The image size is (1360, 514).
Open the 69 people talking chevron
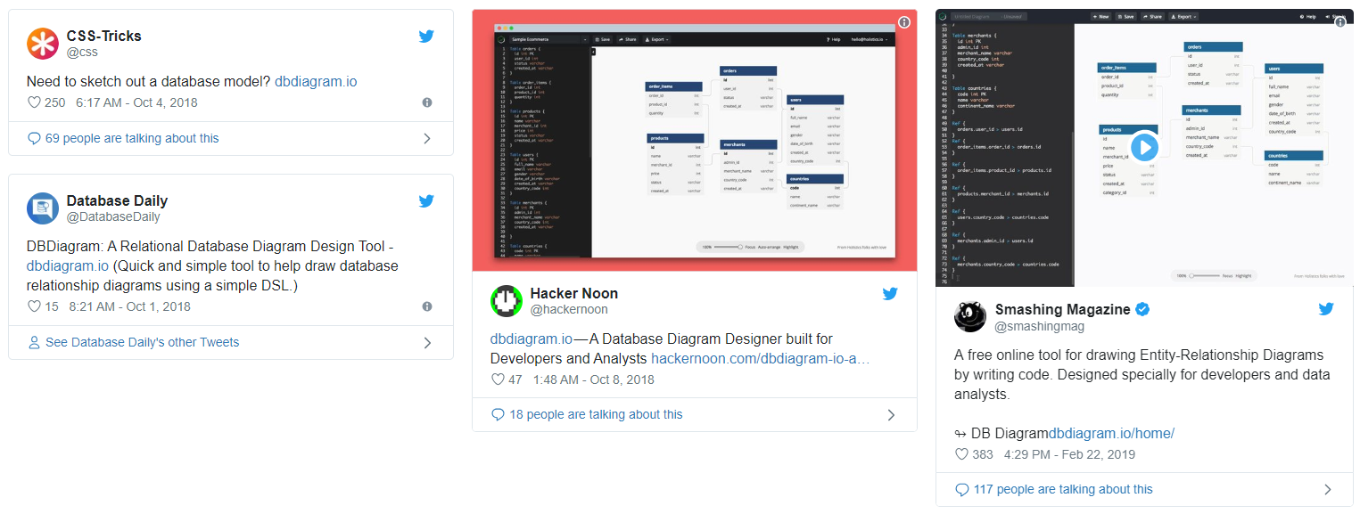[x=427, y=138]
